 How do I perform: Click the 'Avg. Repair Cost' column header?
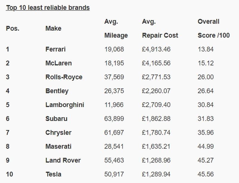[x=160, y=29]
